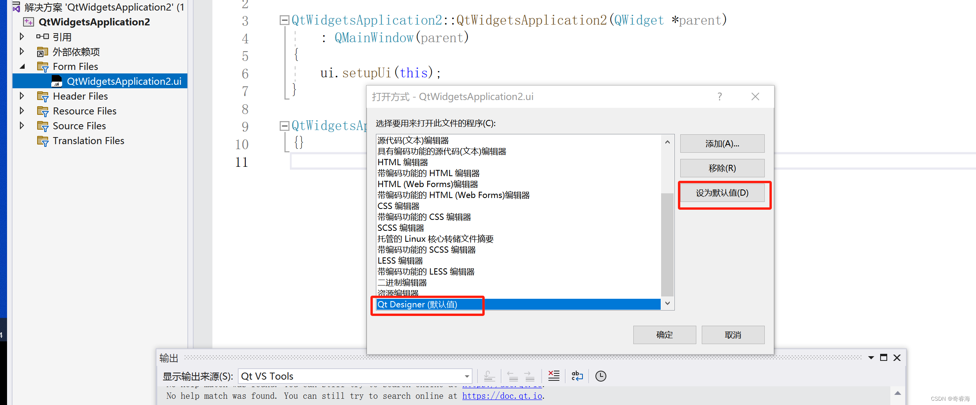Click the clear all output icon
Screen dimensions: 976x405
[x=554, y=376]
